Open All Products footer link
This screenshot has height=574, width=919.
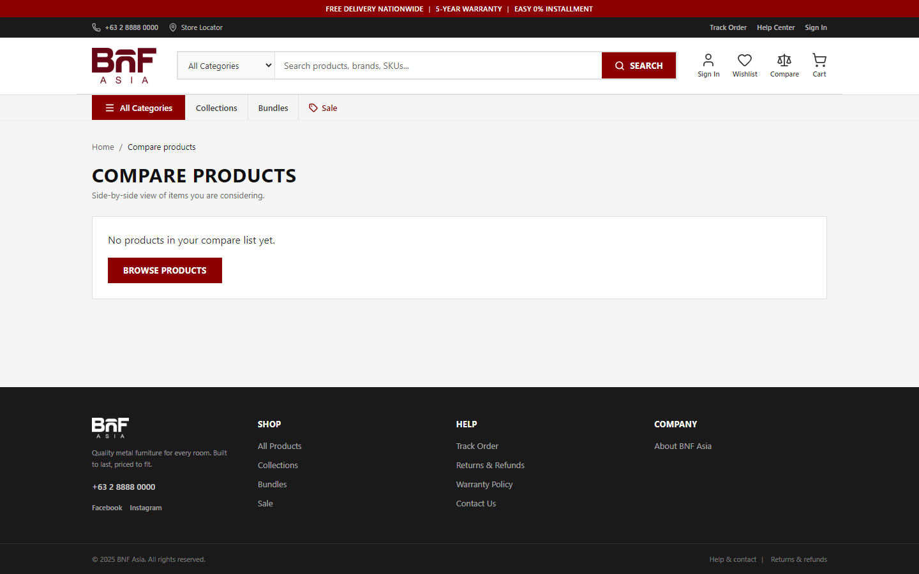tap(280, 446)
